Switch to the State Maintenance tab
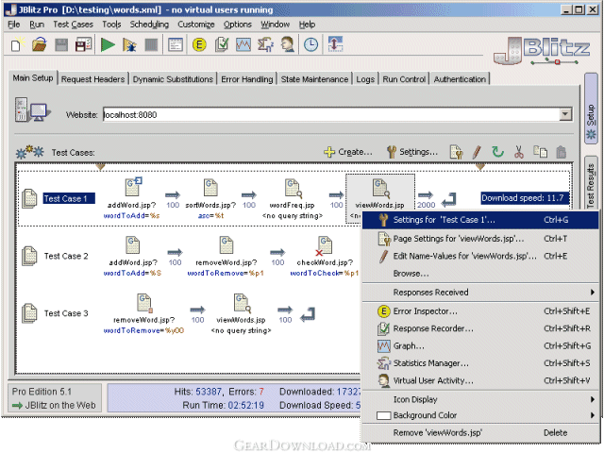 314,79
